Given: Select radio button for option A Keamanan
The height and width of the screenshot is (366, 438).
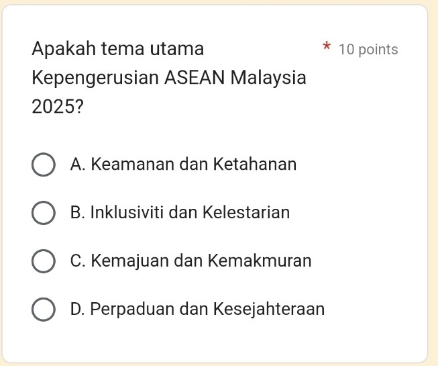Looking at the screenshot, I should coord(44,165).
